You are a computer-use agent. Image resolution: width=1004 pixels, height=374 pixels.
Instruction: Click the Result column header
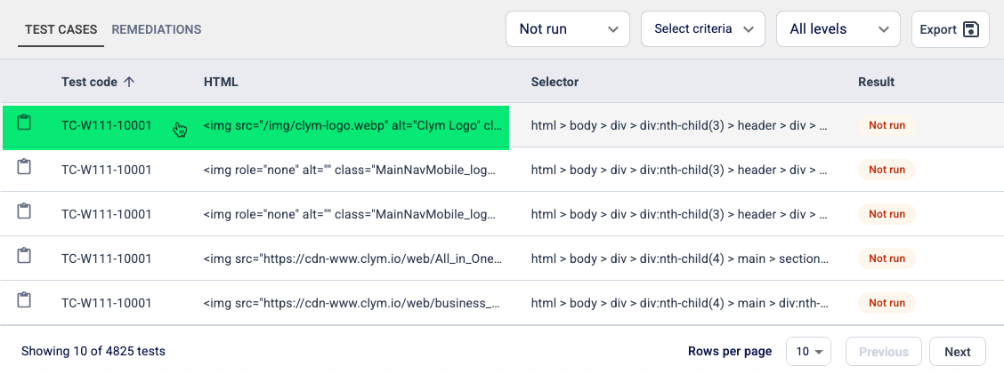876,82
